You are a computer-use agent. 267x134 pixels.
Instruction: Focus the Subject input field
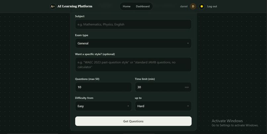(x=133, y=25)
